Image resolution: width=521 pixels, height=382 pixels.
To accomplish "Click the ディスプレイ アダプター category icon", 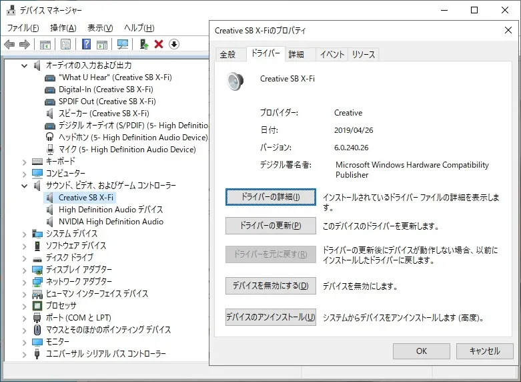I will pyautogui.click(x=37, y=270).
